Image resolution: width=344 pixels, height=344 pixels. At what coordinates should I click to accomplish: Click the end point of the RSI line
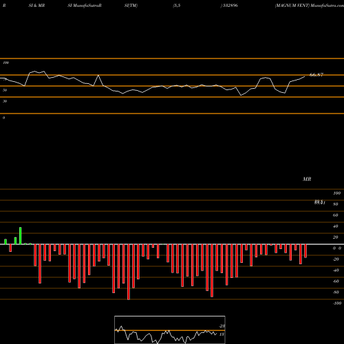click(305, 76)
